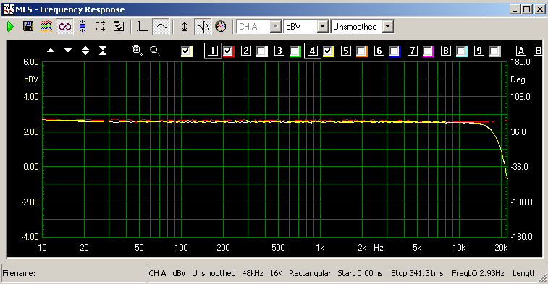The image size is (548, 284).
Task: Toggle the main curve pale yellow checkbox
Action: [x=187, y=51]
